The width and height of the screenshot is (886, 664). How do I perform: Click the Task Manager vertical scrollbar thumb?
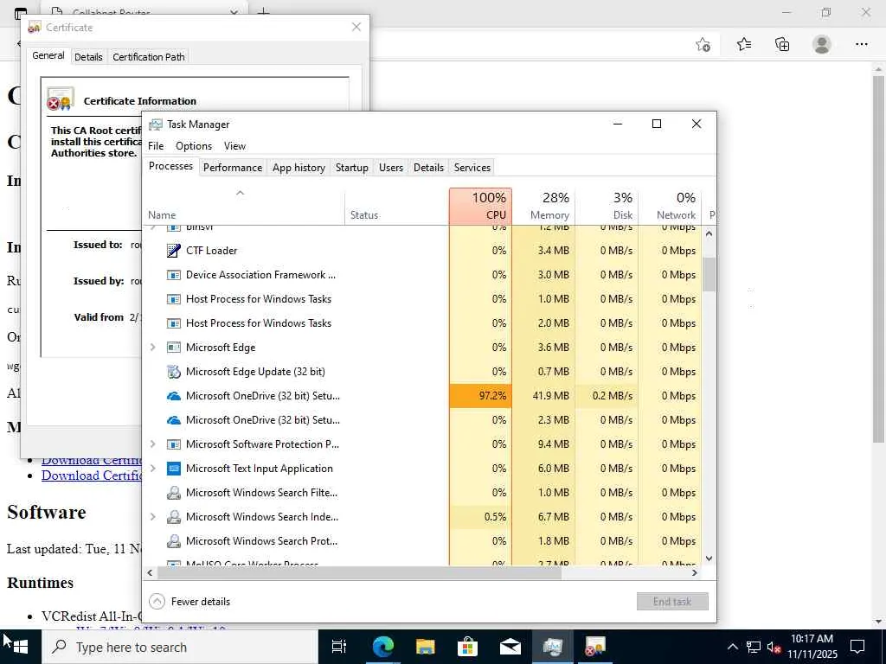coord(709,274)
